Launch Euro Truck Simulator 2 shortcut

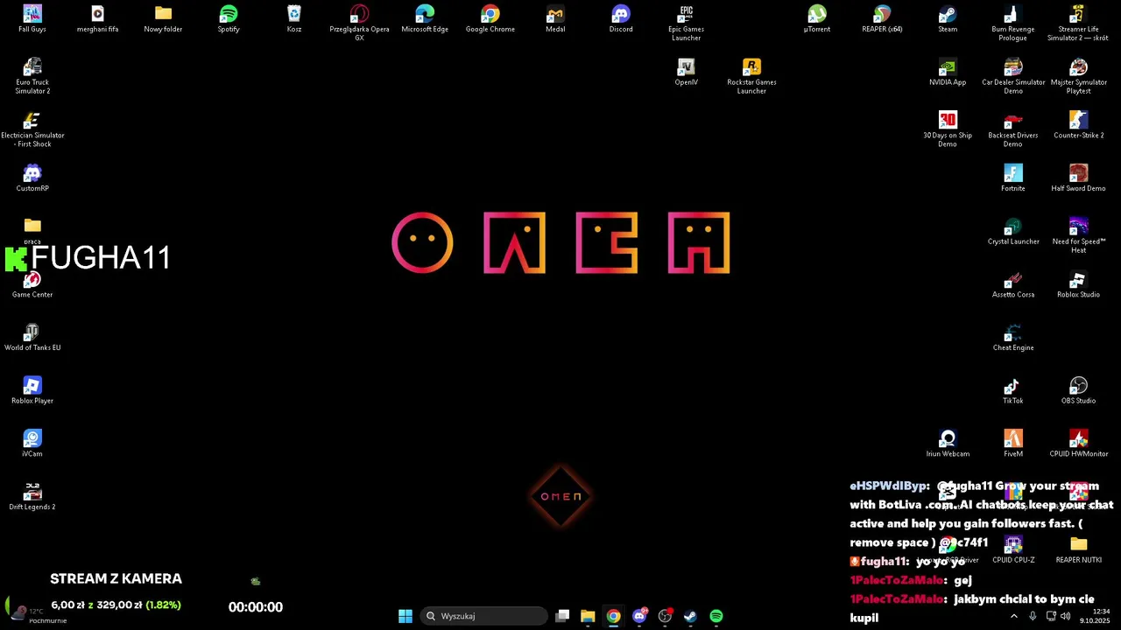pyautogui.click(x=32, y=76)
